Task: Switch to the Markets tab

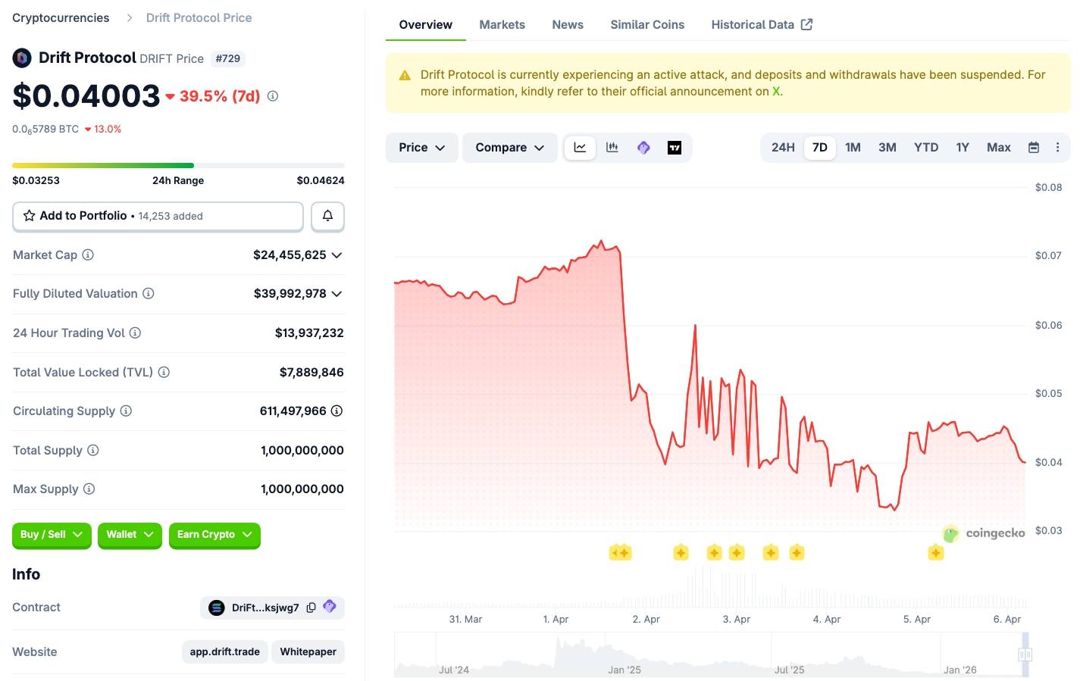Action: click(502, 24)
